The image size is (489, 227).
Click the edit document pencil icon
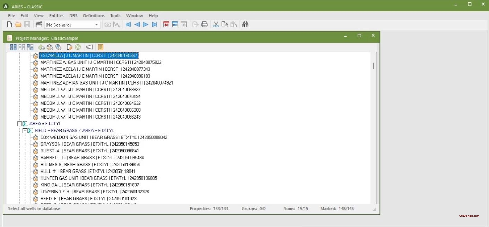(x=69, y=47)
